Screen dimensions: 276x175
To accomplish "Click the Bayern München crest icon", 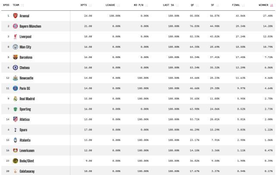I will tap(15, 26).
